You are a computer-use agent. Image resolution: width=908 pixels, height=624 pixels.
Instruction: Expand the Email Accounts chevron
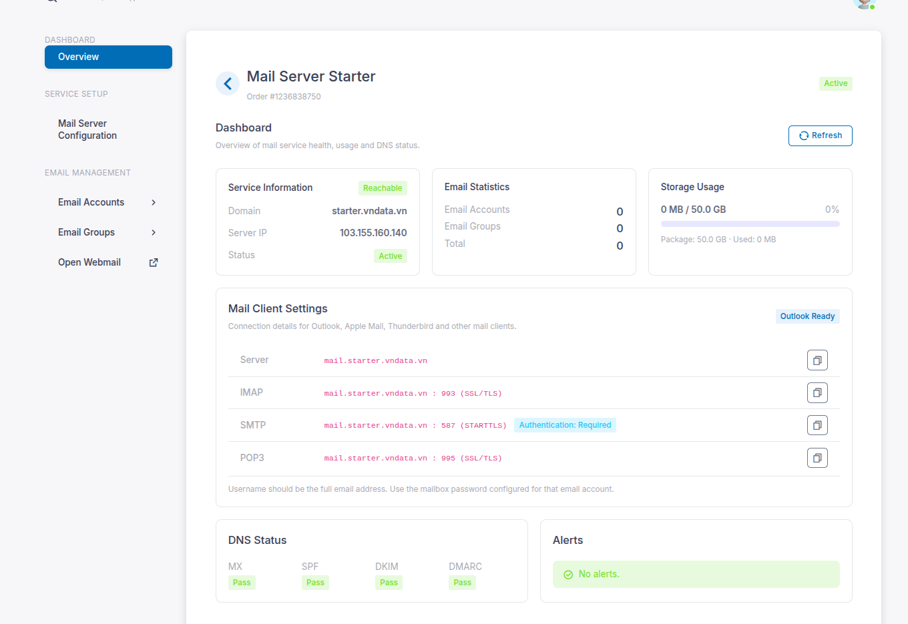click(154, 202)
